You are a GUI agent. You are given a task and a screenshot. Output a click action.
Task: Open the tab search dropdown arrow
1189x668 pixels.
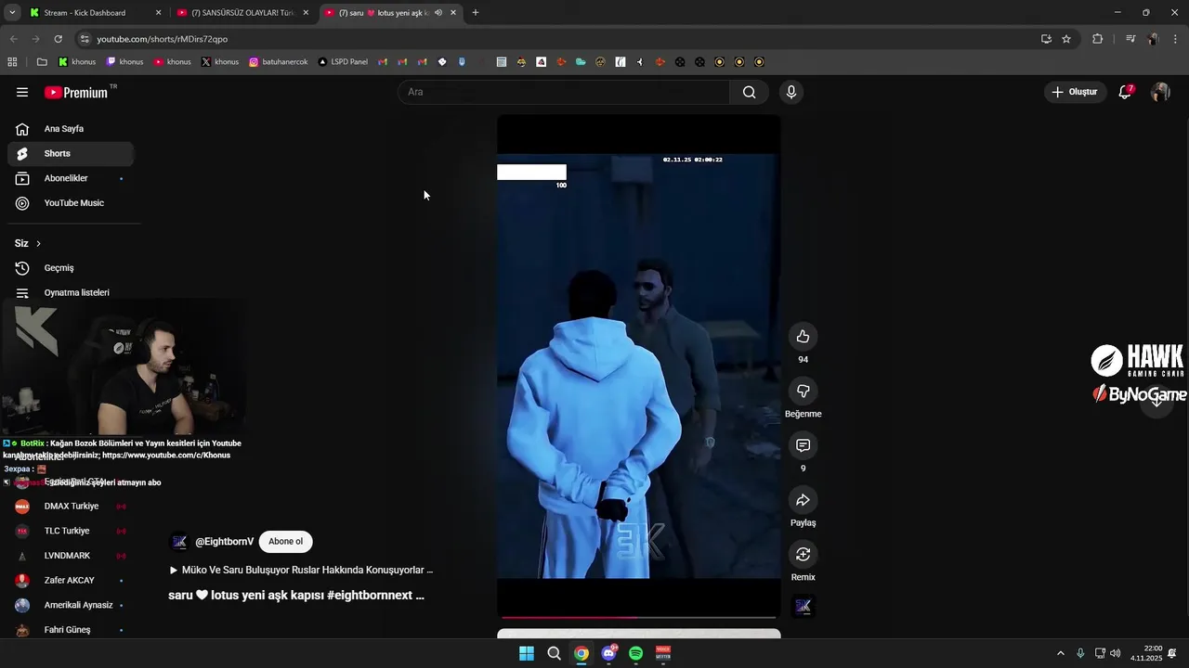tap(12, 13)
